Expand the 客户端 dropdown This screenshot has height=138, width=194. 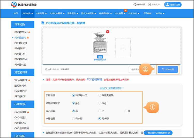(x=160, y=13)
